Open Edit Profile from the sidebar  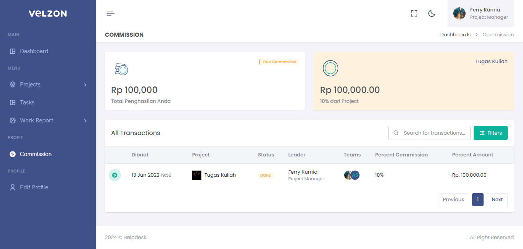34,187
